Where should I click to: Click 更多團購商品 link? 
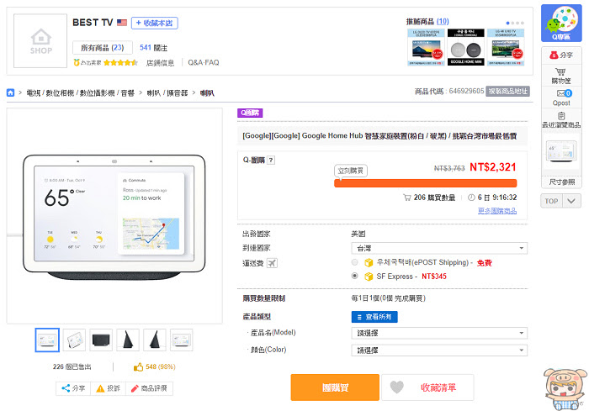click(497, 211)
